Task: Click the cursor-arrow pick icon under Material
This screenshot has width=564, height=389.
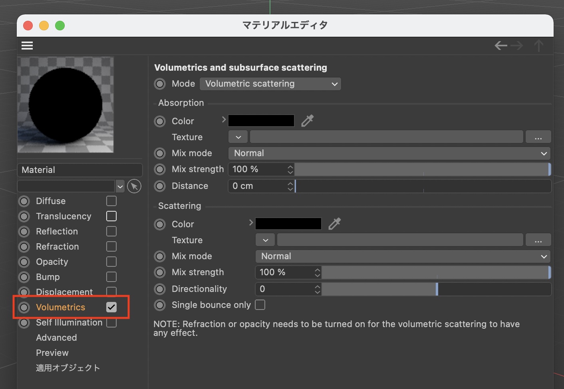Action: pyautogui.click(x=134, y=186)
